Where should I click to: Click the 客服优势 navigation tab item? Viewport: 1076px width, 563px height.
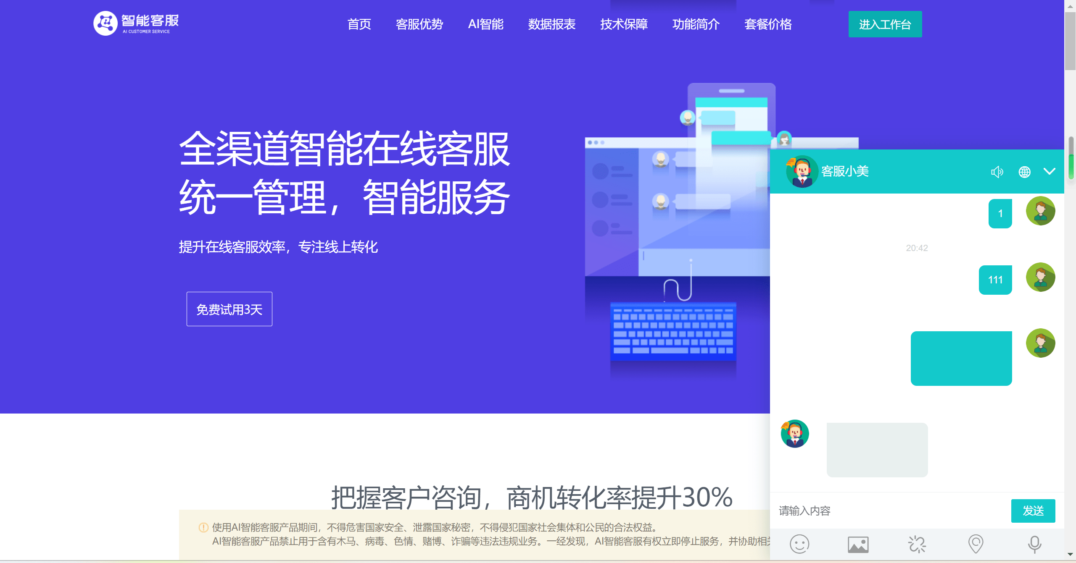[x=419, y=24]
